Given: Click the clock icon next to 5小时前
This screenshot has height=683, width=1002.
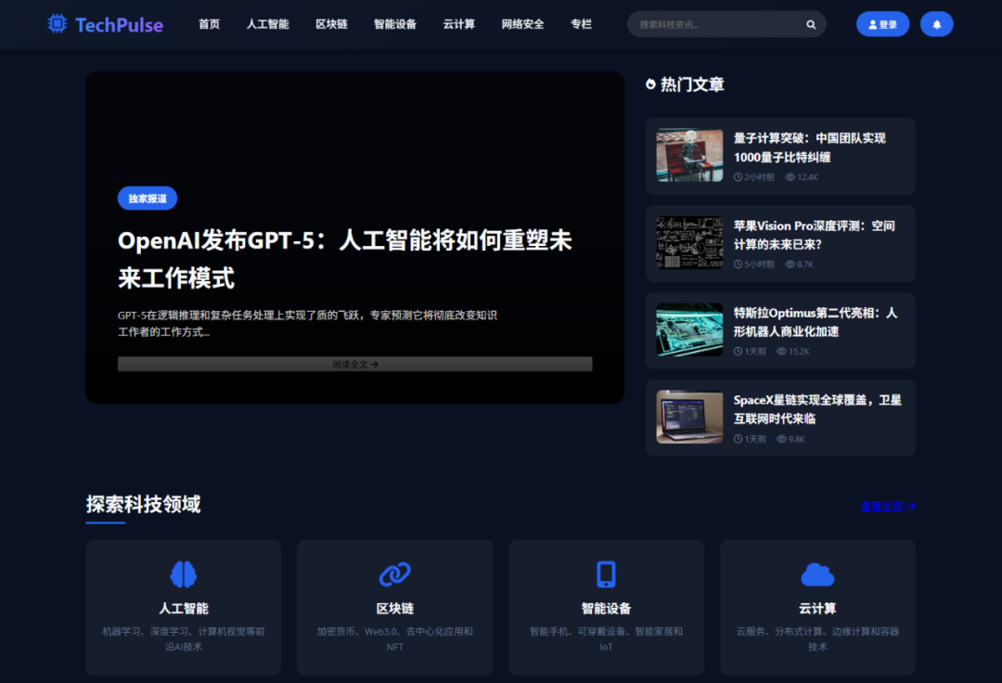Looking at the screenshot, I should [x=739, y=264].
